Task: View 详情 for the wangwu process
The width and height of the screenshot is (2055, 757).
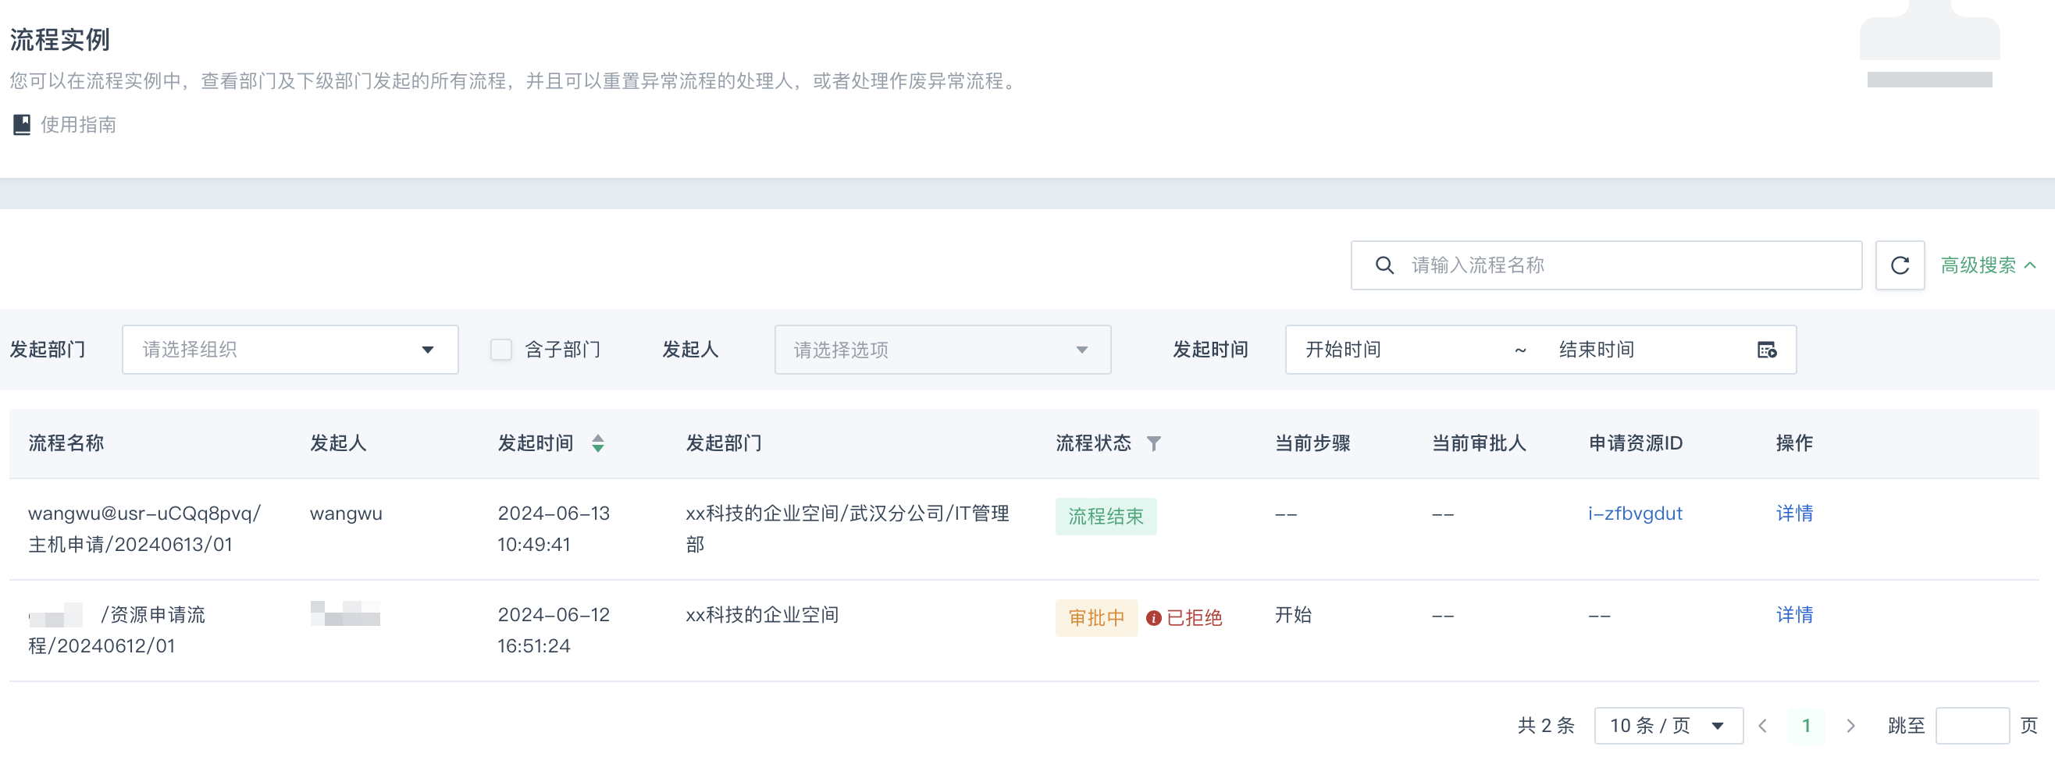Action: point(1794,514)
